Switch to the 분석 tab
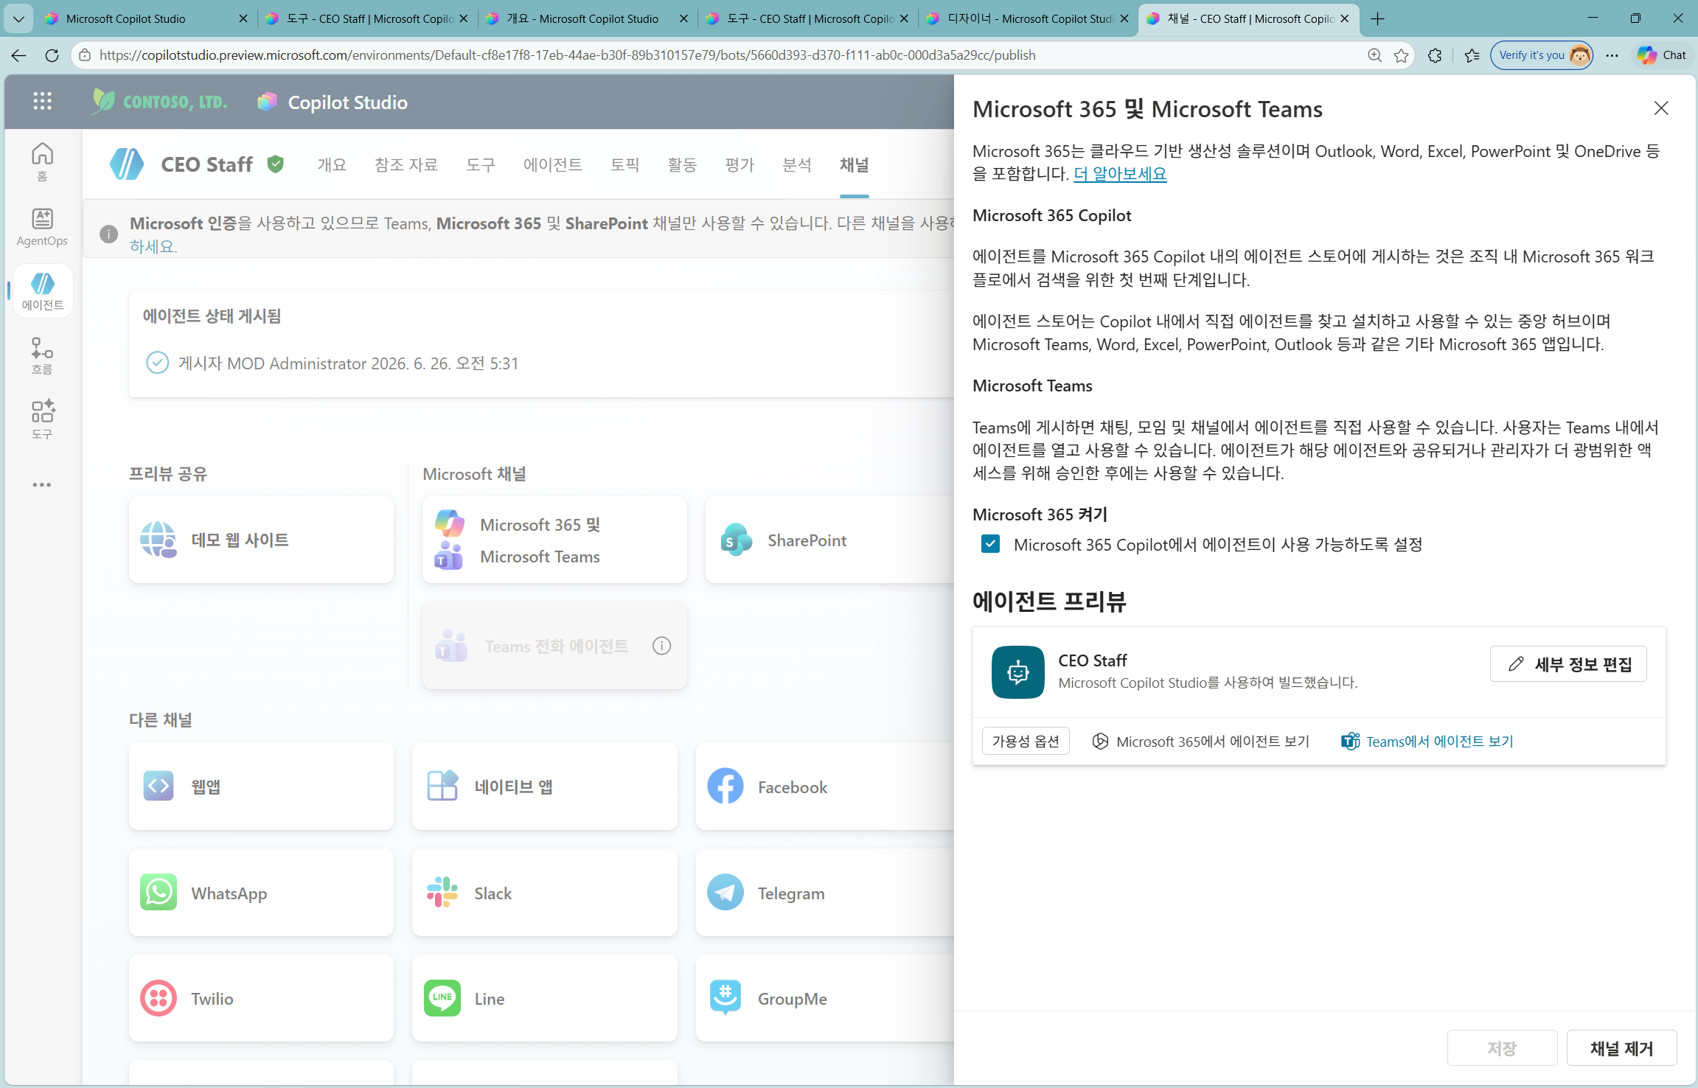The width and height of the screenshot is (1698, 1088). click(797, 164)
